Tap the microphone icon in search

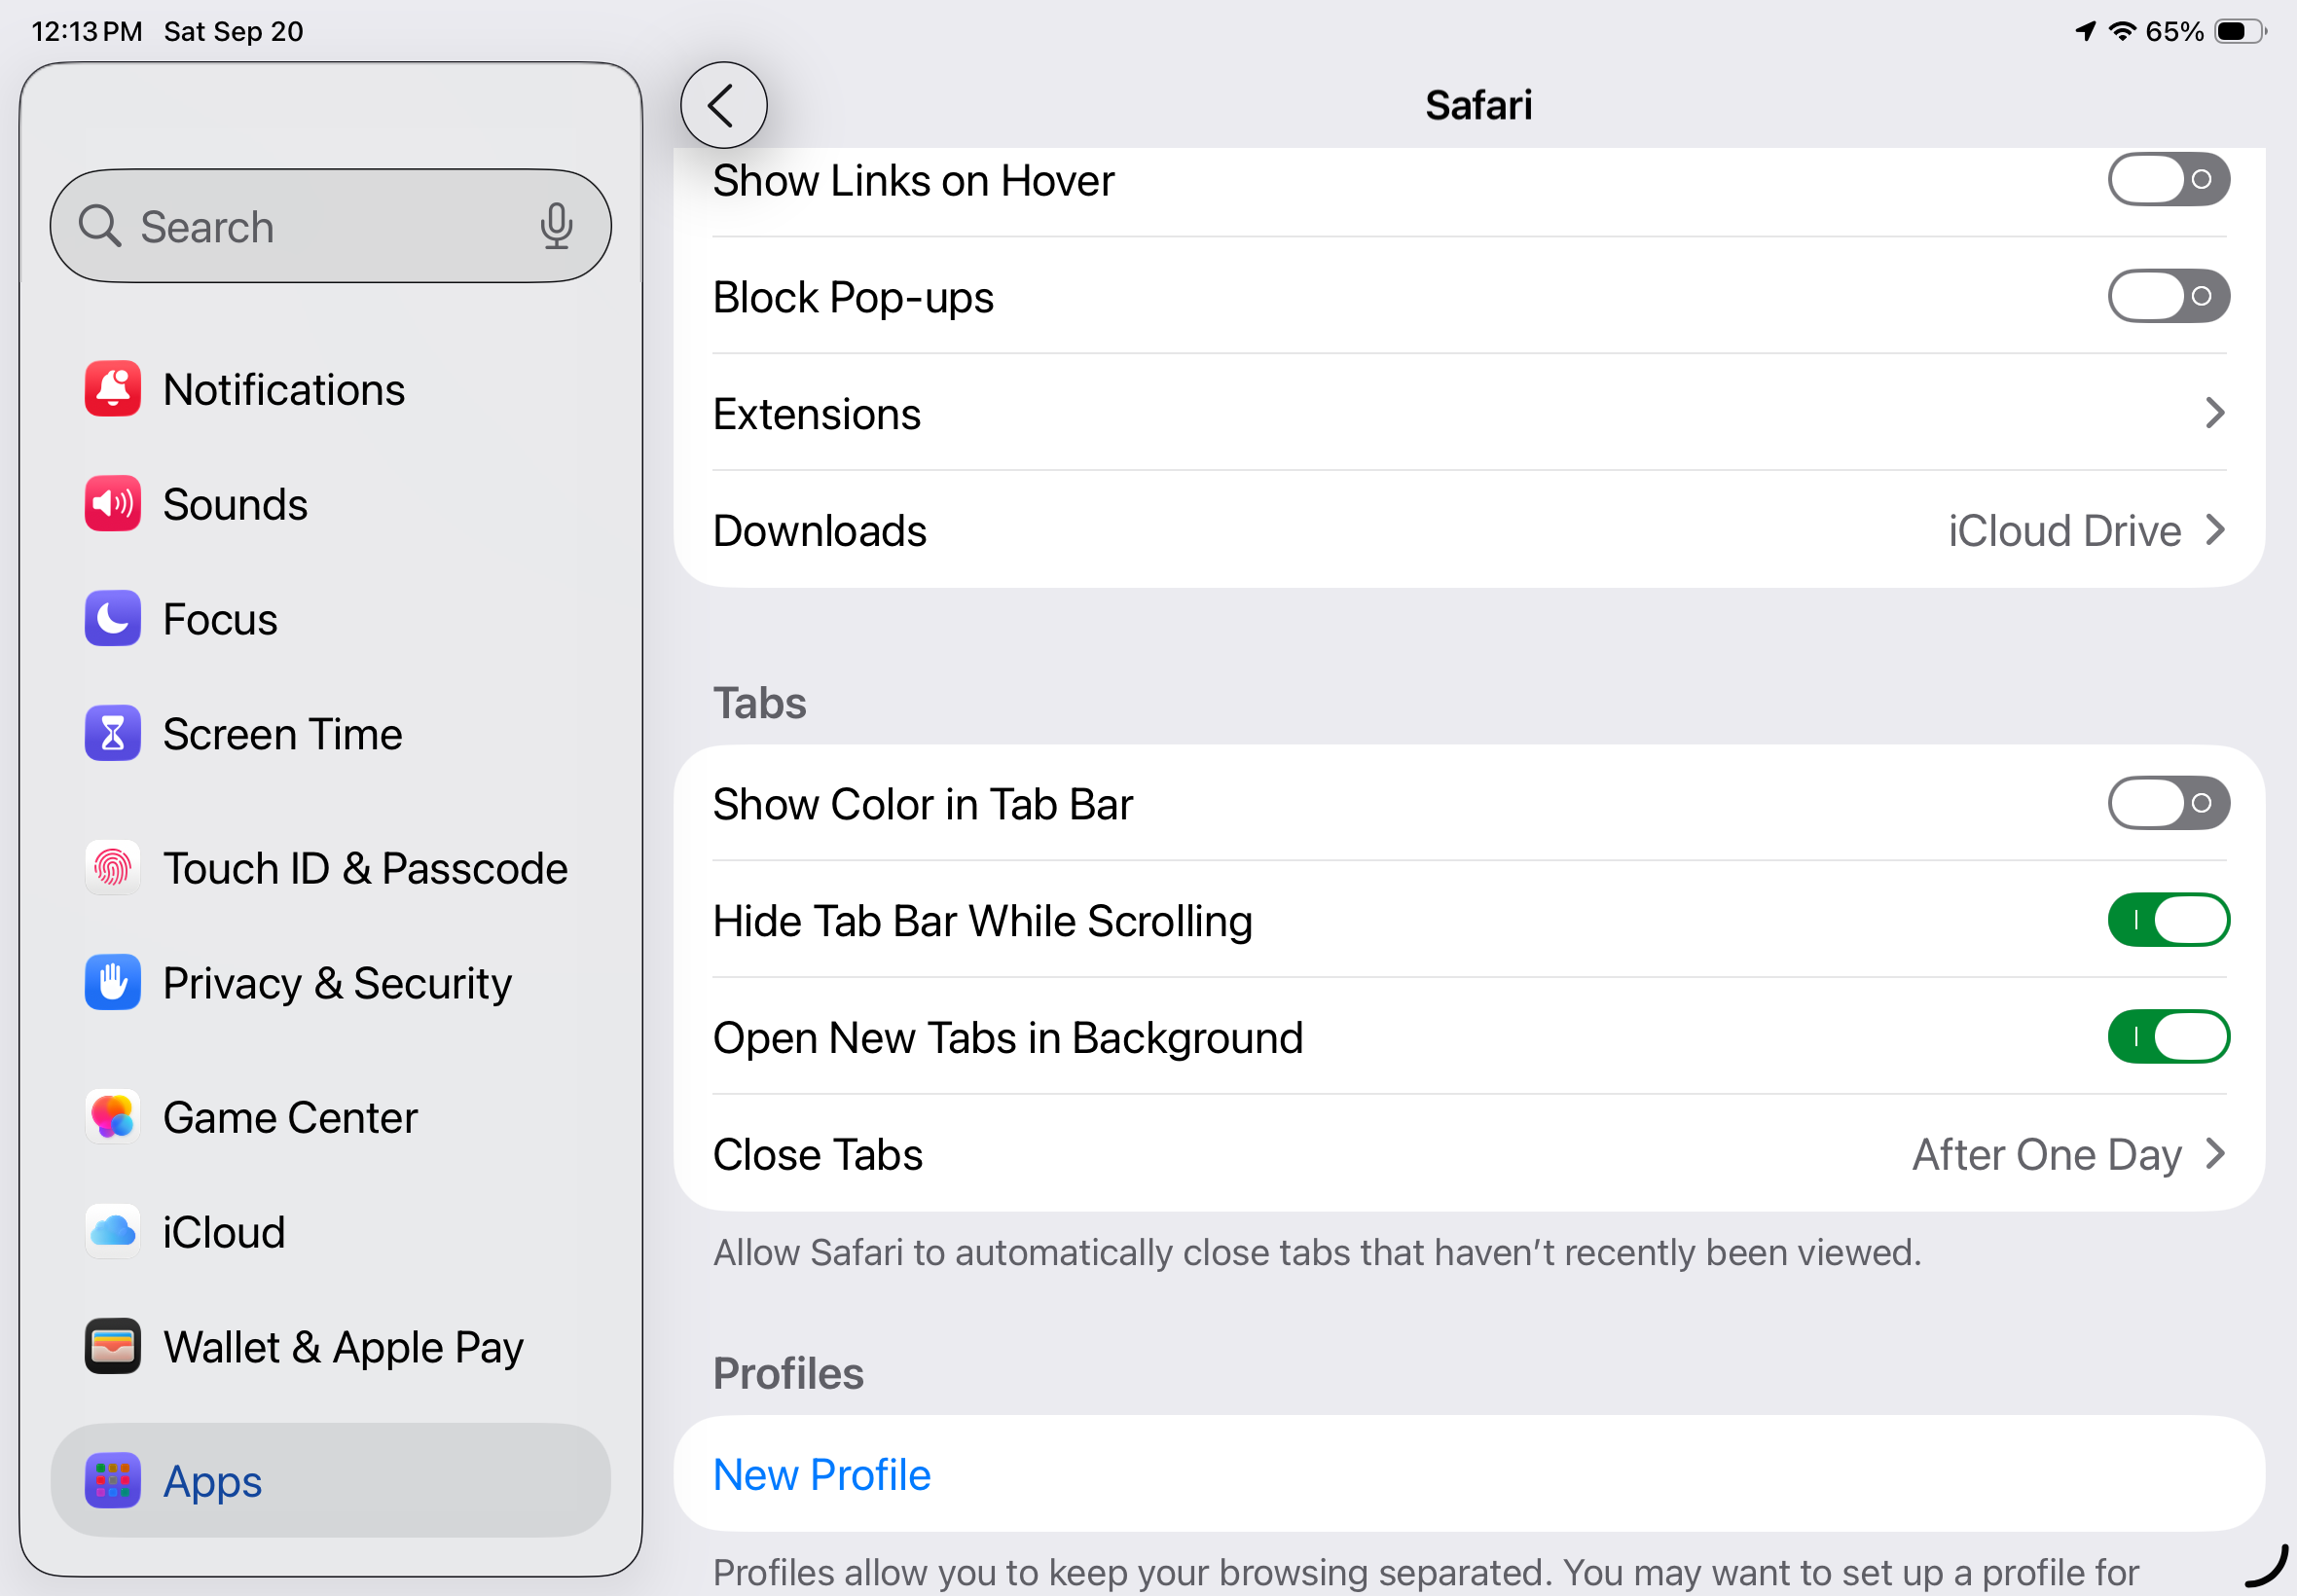click(556, 226)
